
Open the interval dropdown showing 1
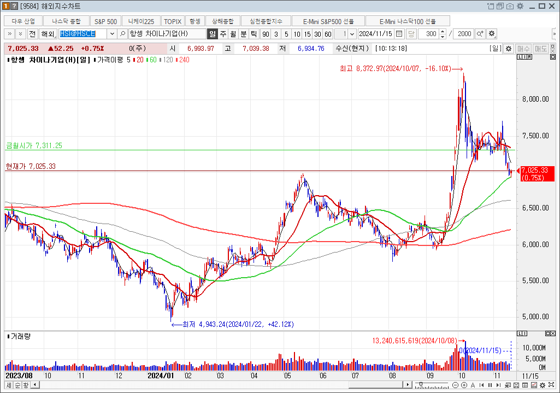(x=352, y=34)
